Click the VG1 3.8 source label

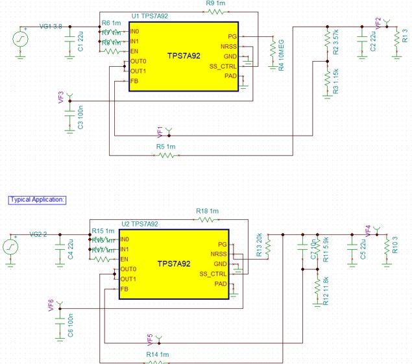point(51,27)
